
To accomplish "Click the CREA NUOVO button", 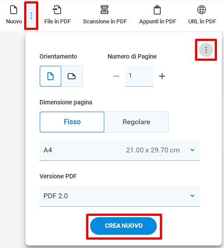I will pos(123,226).
